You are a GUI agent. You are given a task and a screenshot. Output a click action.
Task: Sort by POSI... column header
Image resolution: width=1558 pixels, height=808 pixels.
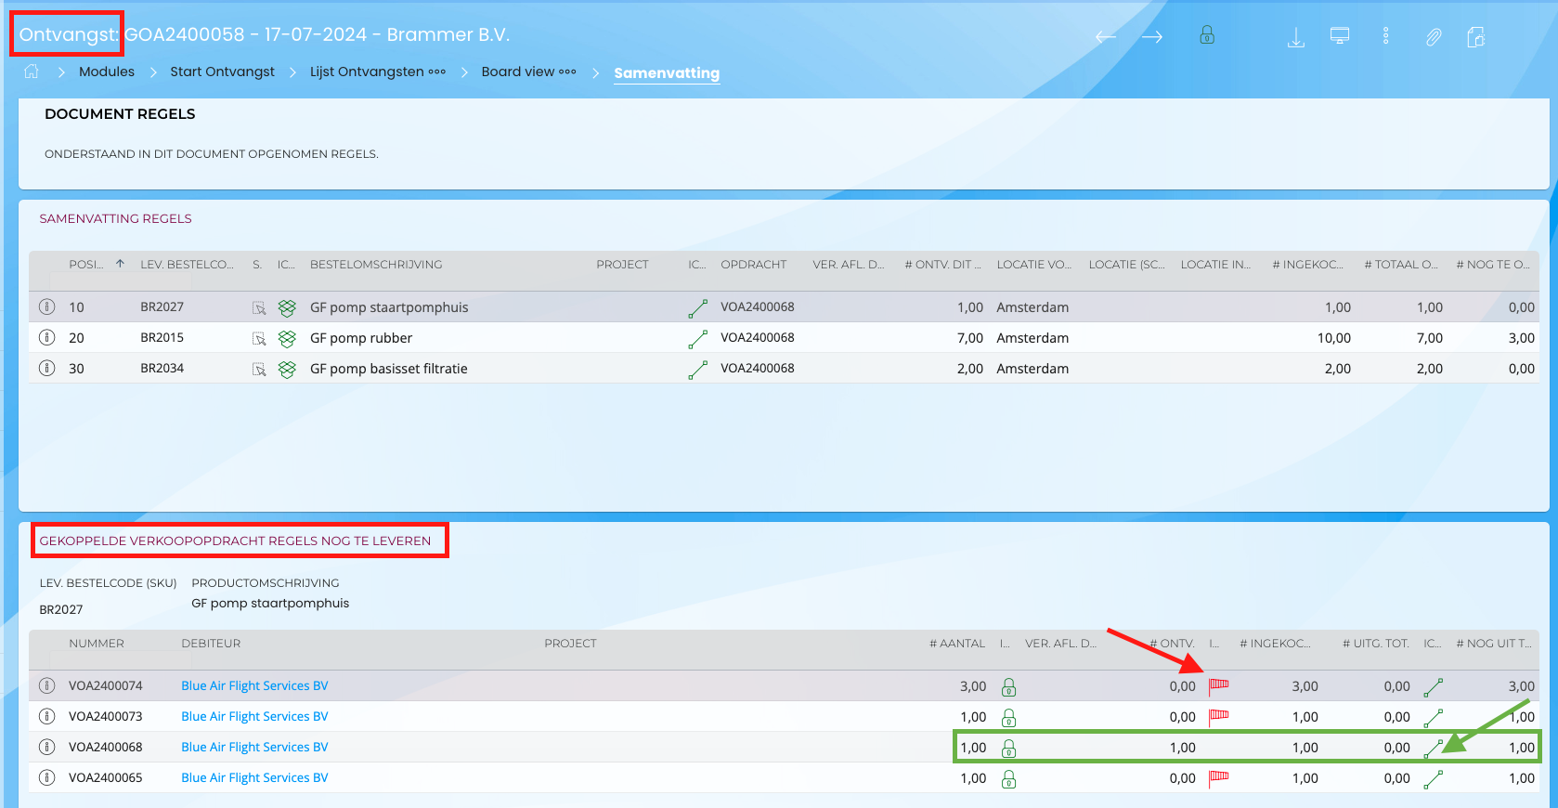pyautogui.click(x=86, y=265)
